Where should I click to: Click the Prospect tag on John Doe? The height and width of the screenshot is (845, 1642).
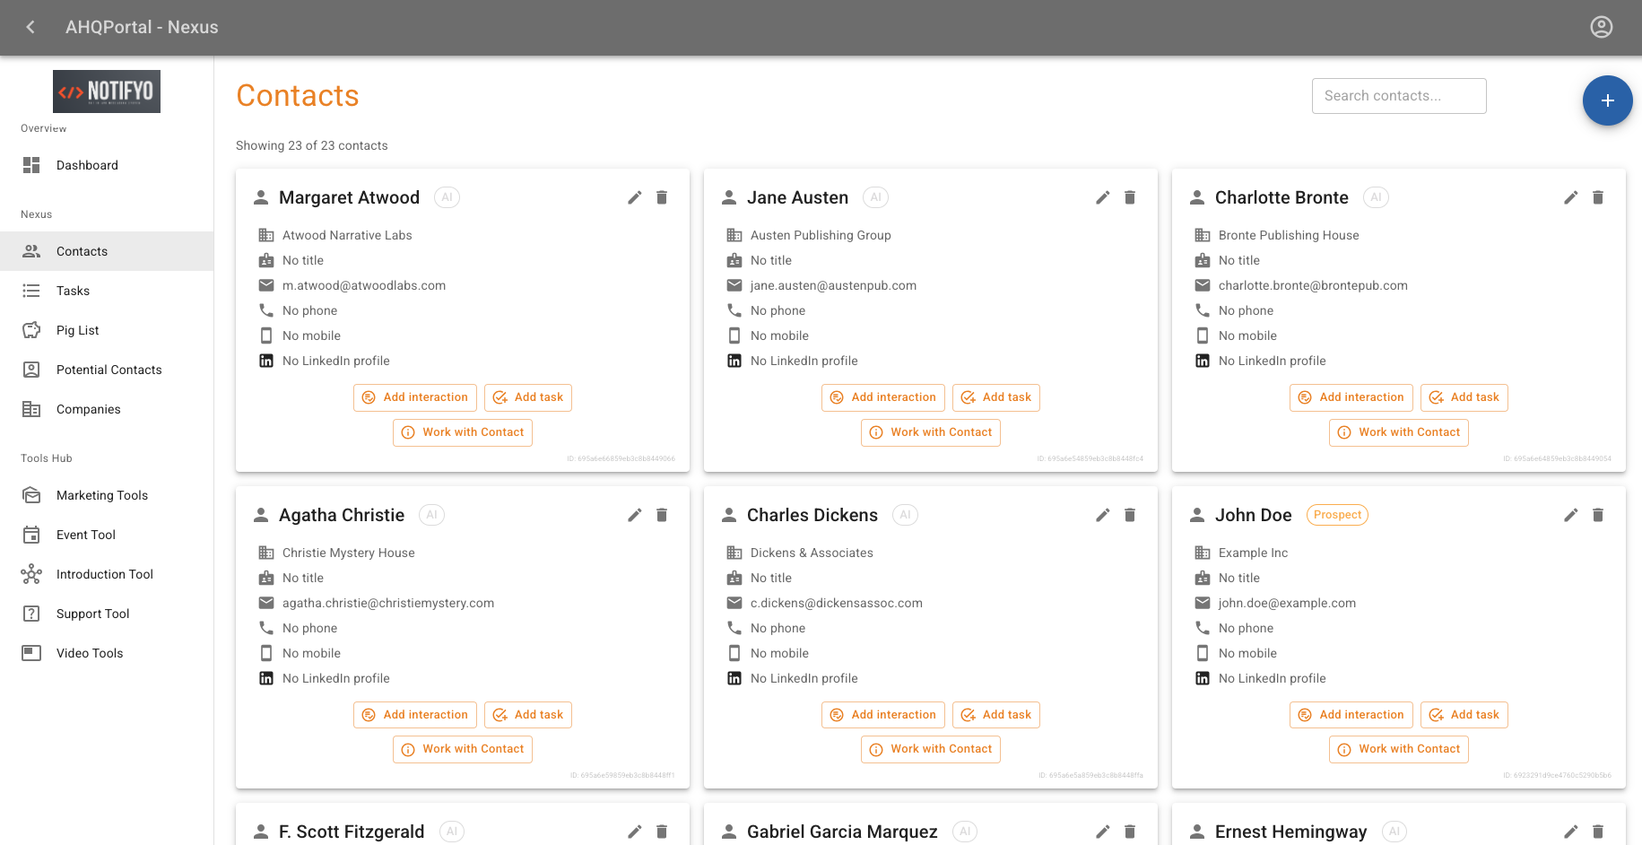tap(1337, 515)
